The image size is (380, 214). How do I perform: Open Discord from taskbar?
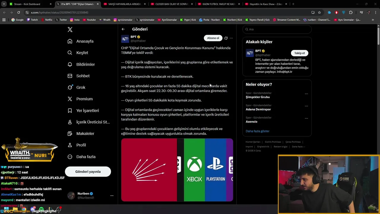click(33, 210)
